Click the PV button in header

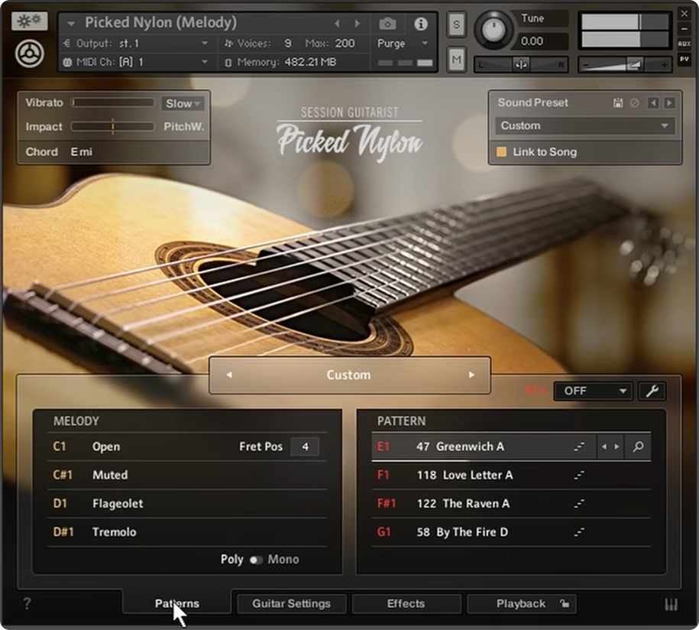(684, 60)
